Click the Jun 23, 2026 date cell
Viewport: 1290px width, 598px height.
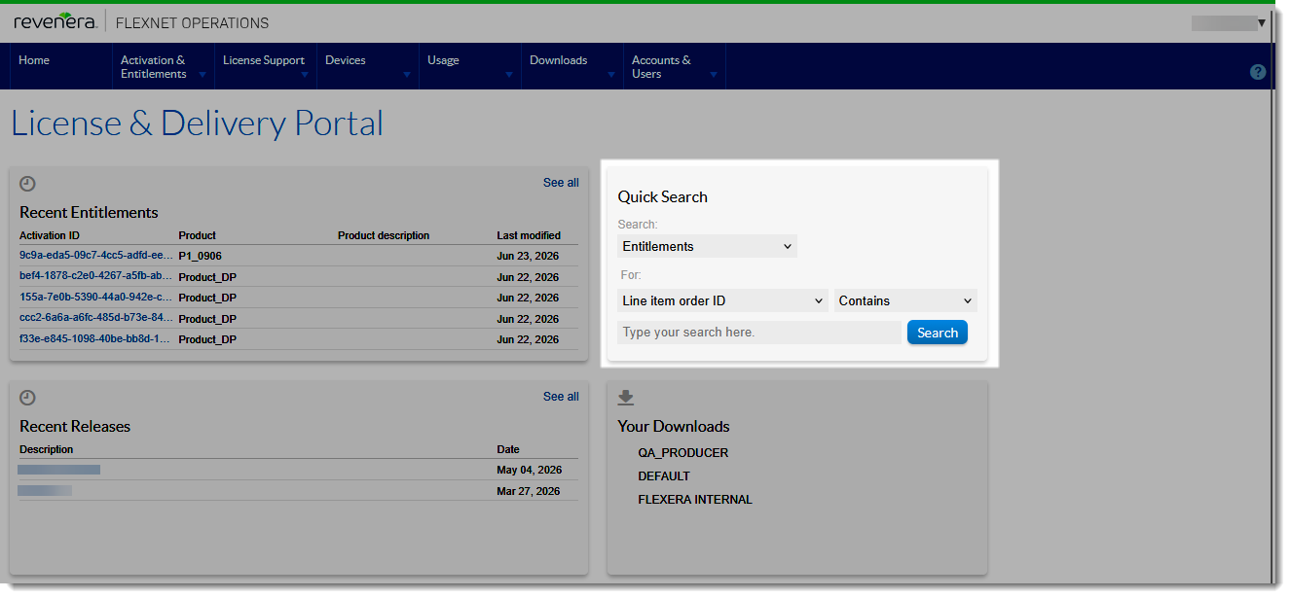(528, 256)
